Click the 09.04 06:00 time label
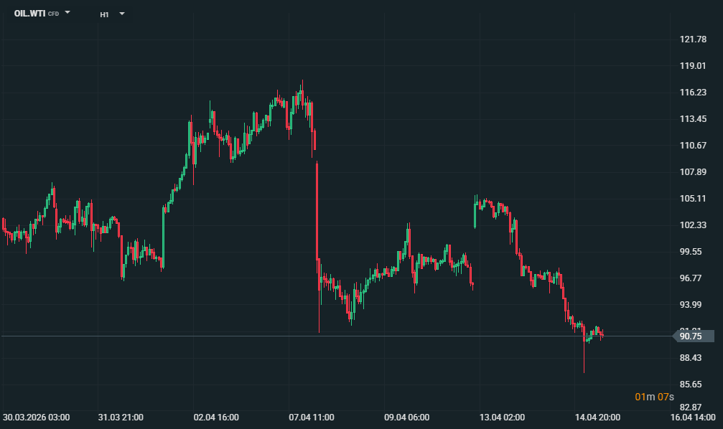 pyautogui.click(x=407, y=417)
